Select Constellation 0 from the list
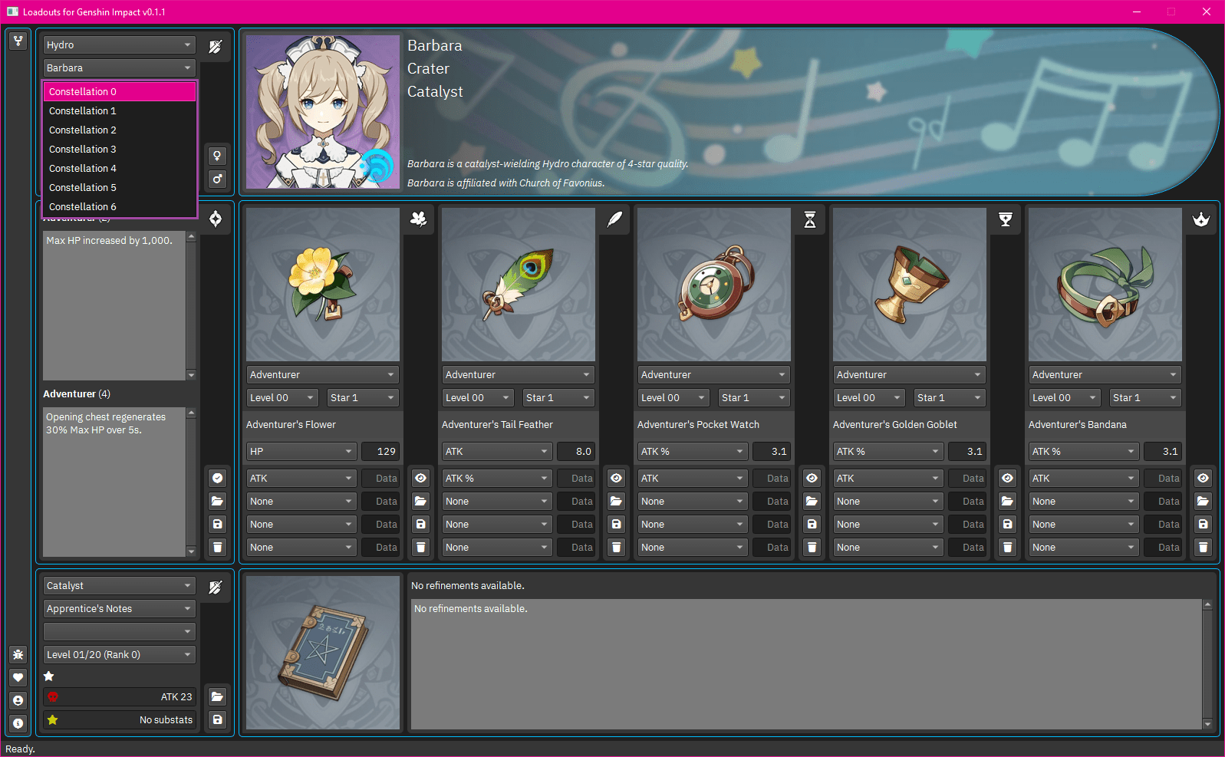The height and width of the screenshot is (757, 1225). [x=120, y=92]
